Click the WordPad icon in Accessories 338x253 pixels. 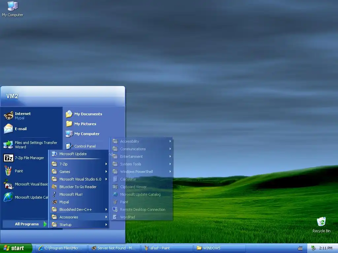coord(115,217)
